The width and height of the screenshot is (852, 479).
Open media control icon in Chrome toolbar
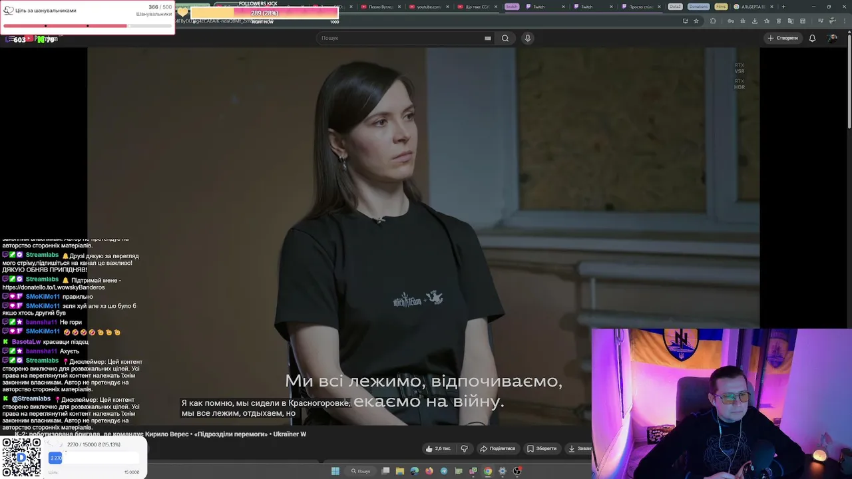pyautogui.click(x=820, y=21)
